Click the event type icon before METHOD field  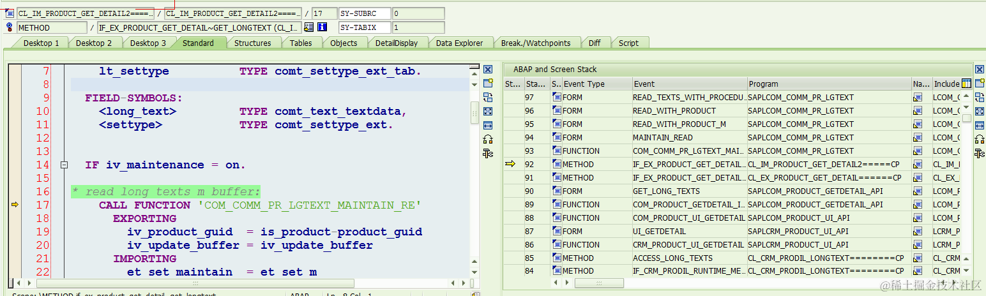(x=9, y=27)
